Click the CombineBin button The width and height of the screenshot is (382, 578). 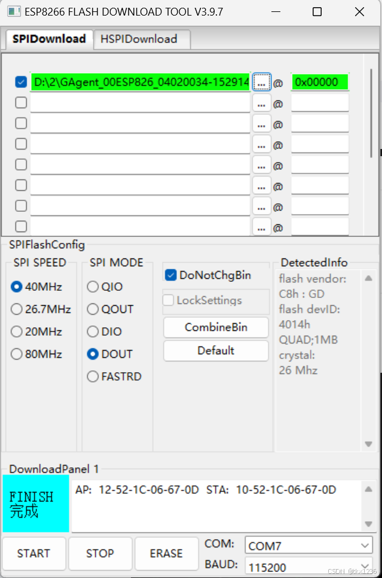[x=216, y=327]
